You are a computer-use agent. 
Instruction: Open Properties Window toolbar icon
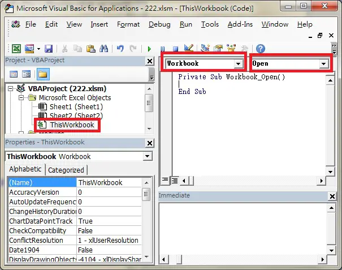(x=218, y=48)
